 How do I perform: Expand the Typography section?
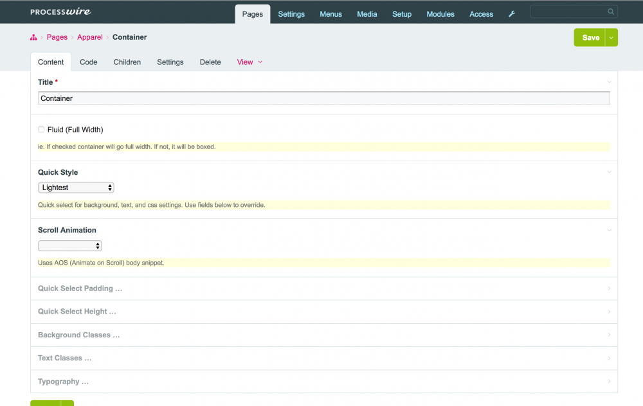(x=63, y=382)
